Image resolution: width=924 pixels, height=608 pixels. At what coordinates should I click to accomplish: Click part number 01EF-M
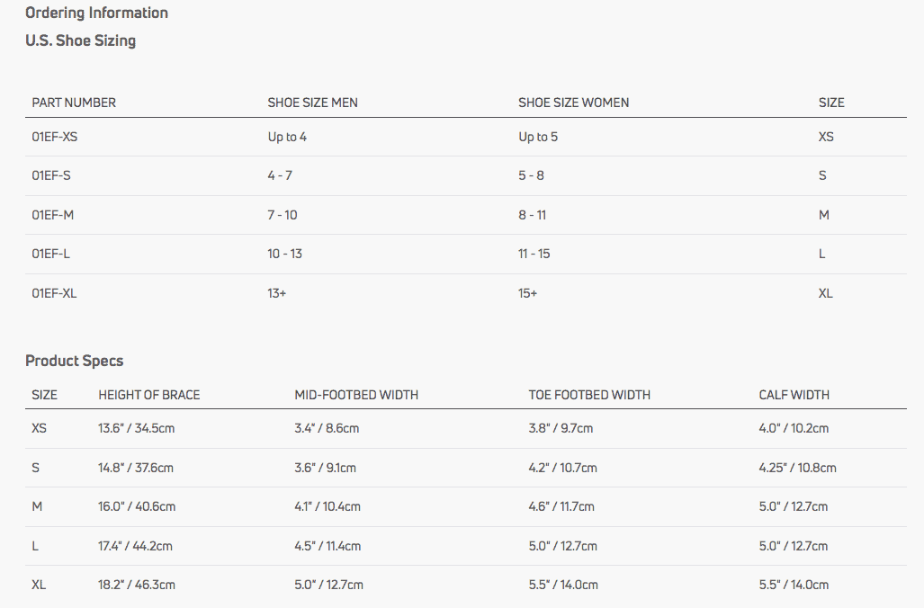52,215
